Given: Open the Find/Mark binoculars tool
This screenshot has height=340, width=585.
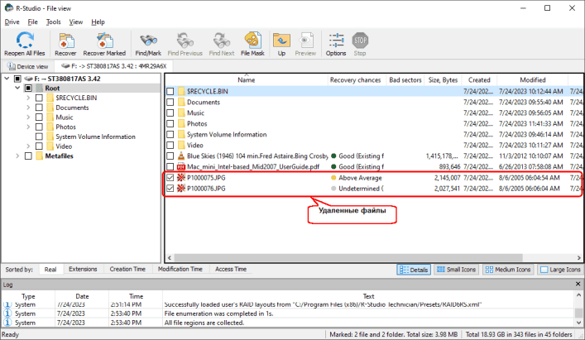Looking at the screenshot, I should tap(148, 41).
